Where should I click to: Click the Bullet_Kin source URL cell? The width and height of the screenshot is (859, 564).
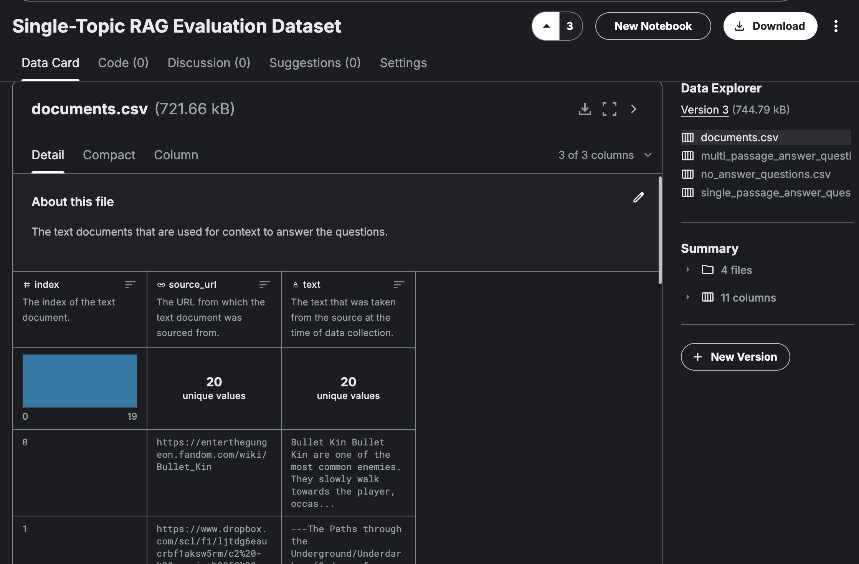click(214, 473)
